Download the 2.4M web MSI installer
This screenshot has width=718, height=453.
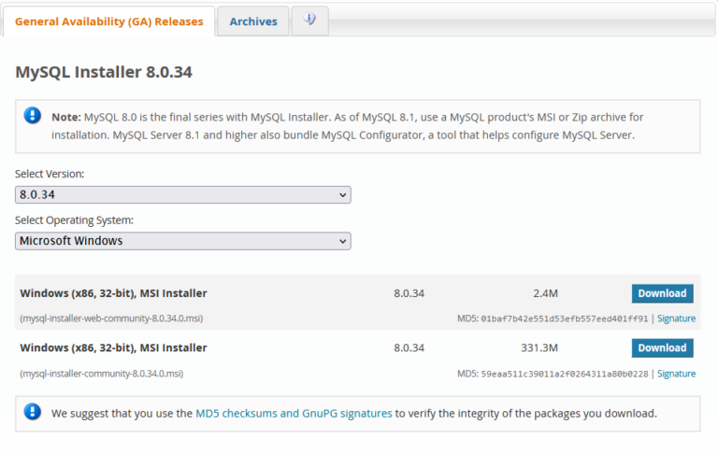662,293
